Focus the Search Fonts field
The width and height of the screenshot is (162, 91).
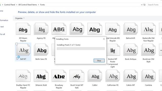pos(154,5)
